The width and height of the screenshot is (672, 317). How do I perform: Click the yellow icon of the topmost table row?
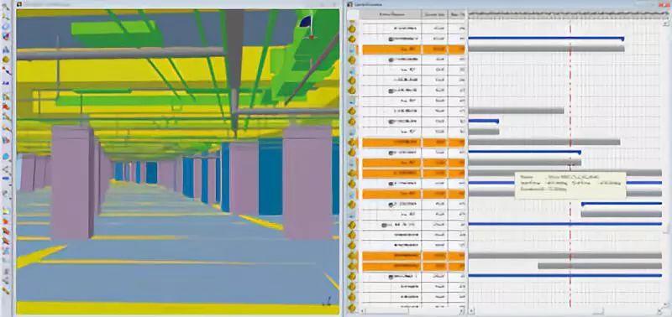tap(352, 29)
